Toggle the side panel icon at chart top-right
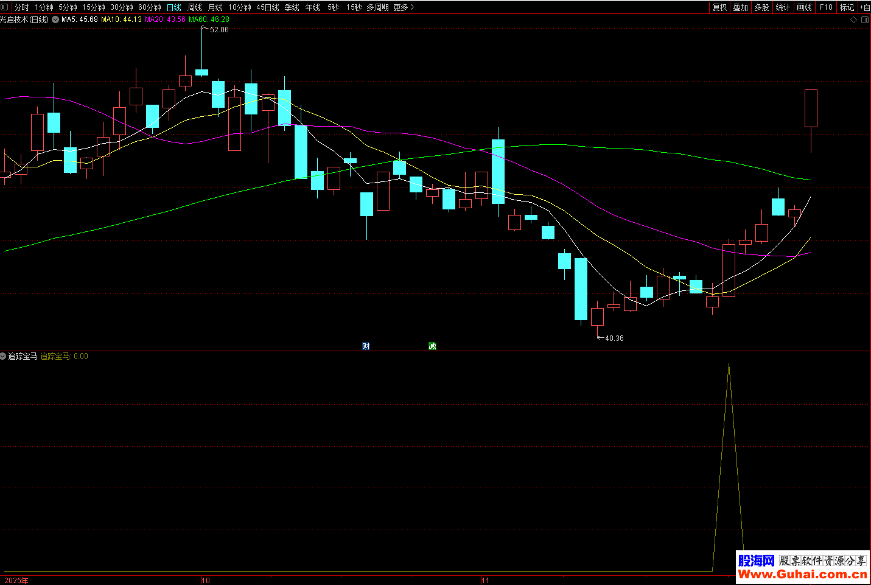Viewport: 871px width, 585px height. click(865, 20)
